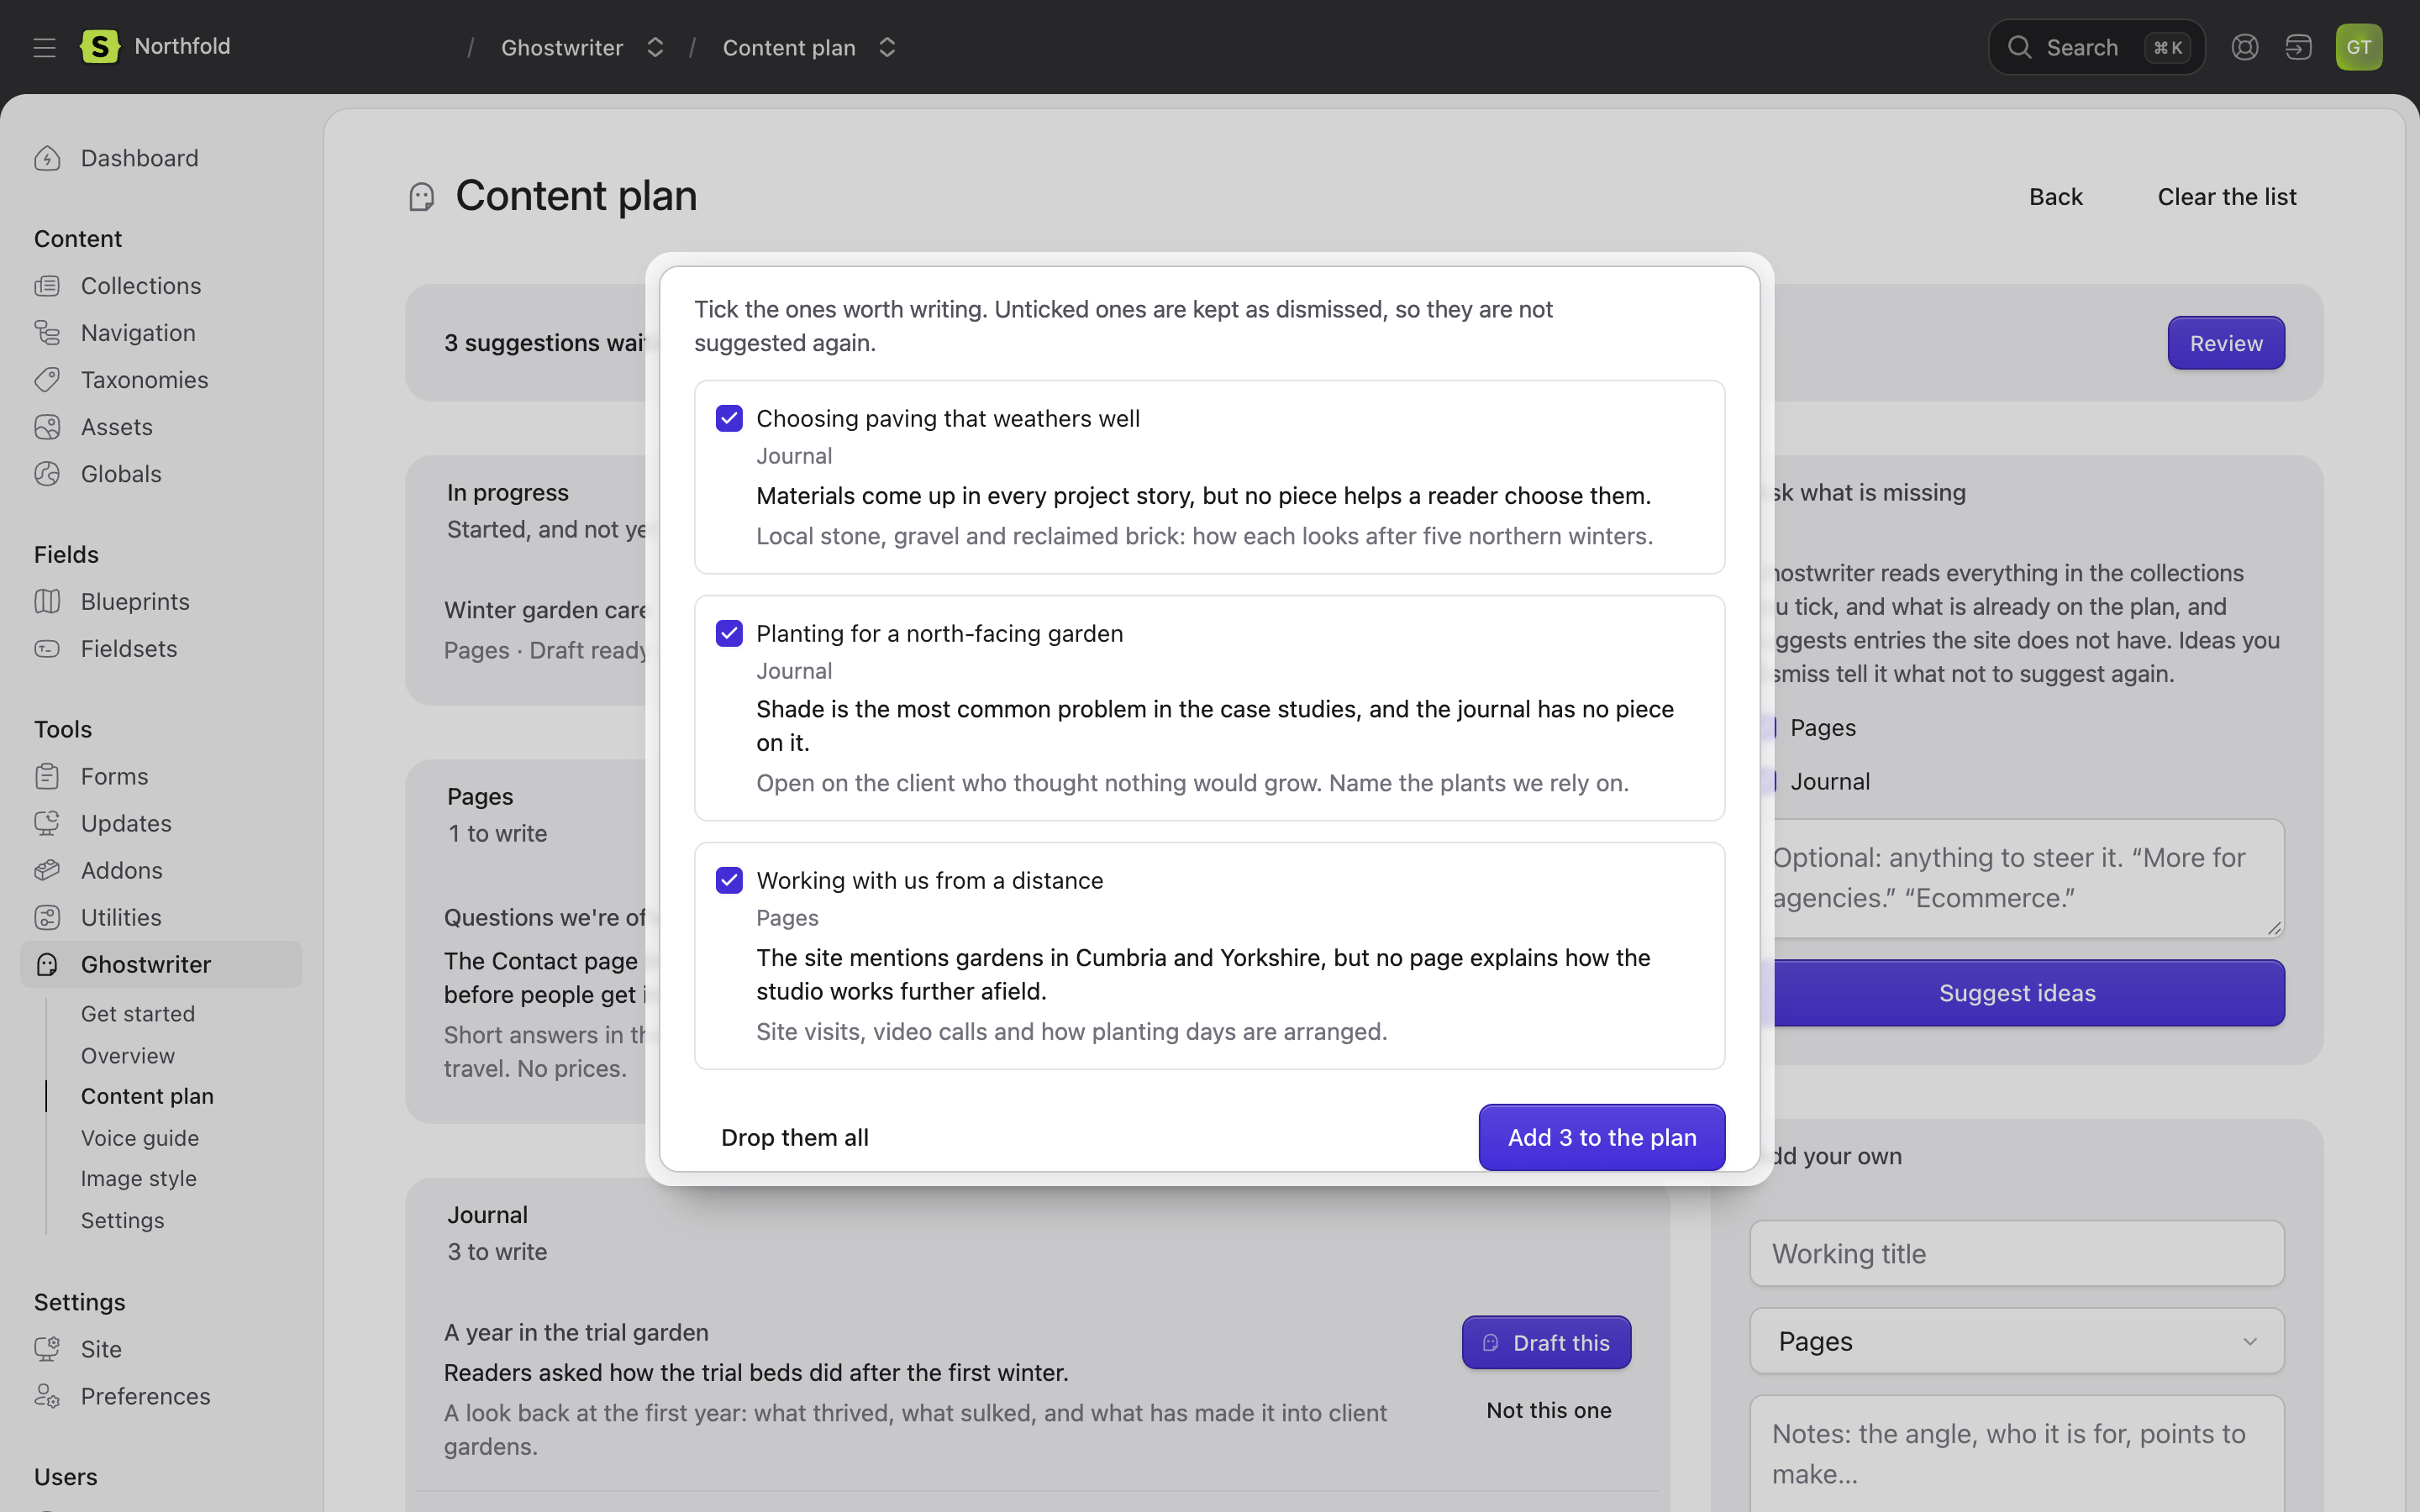Click the Blueprints icon in sidebar

pyautogui.click(x=47, y=601)
